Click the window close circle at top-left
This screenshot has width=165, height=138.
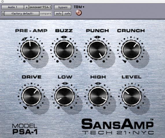3,1
